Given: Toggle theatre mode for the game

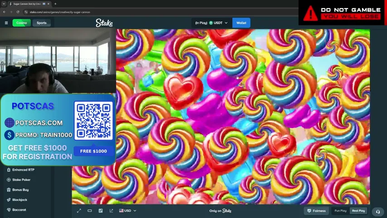Looking at the screenshot, I should [x=89, y=211].
